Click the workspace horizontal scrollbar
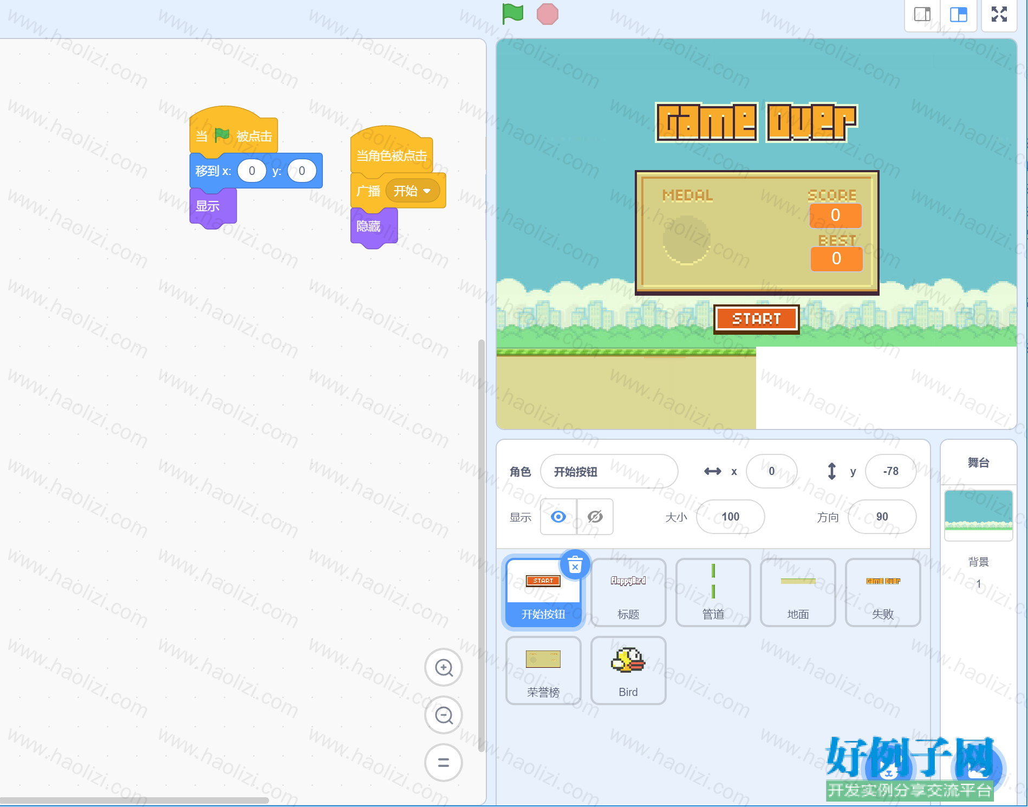 click(134, 800)
